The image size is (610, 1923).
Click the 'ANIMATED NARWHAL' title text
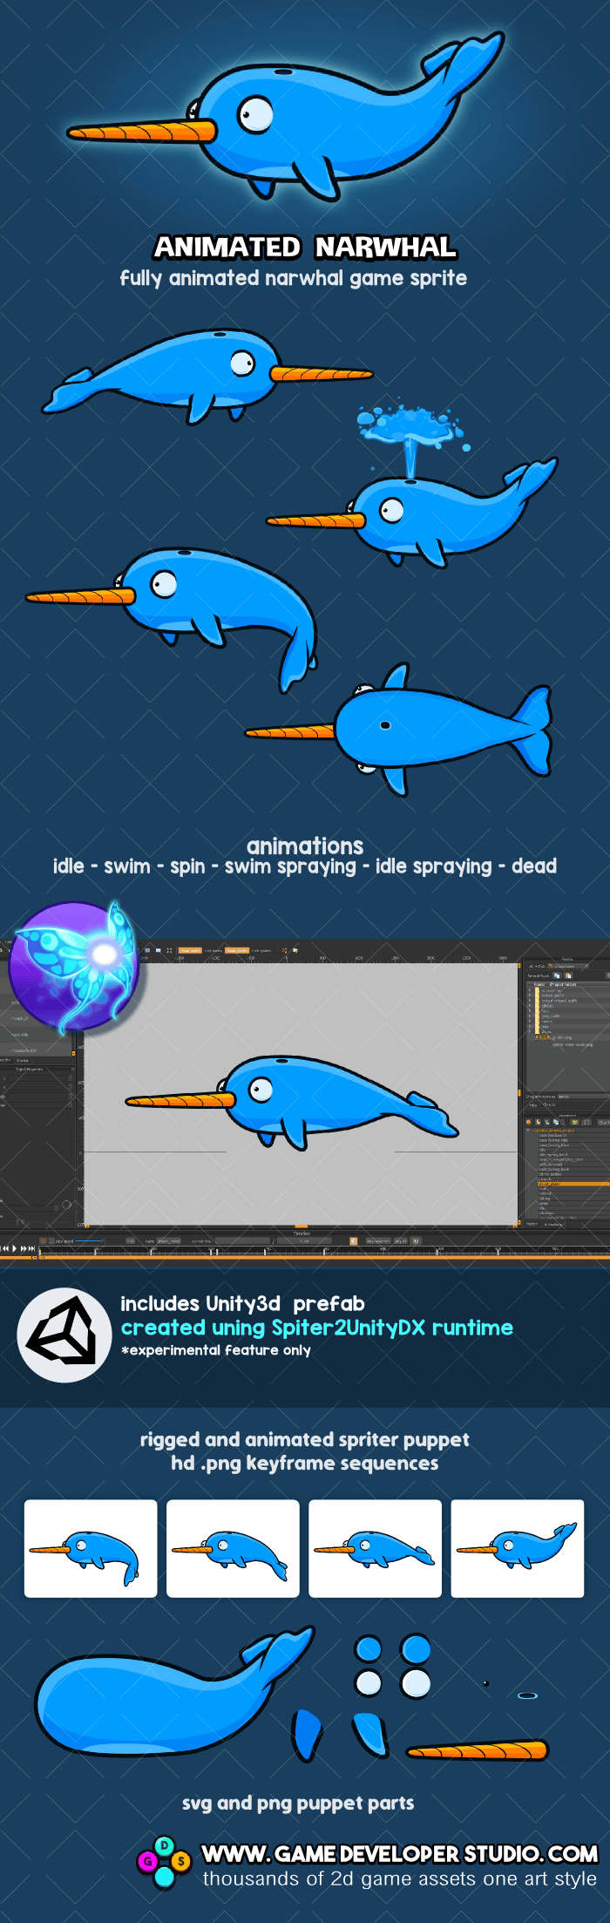[x=305, y=248]
